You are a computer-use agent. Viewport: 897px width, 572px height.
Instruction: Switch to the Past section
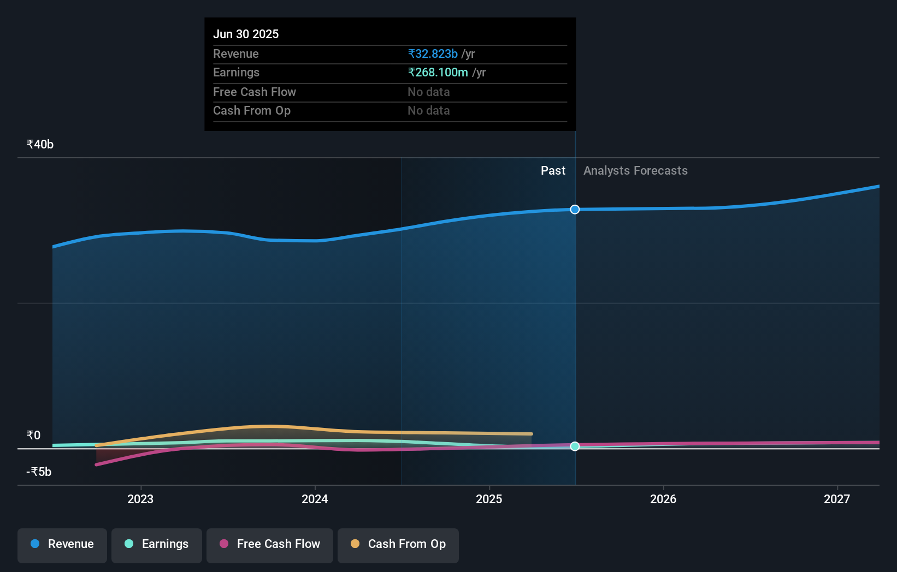pos(553,170)
